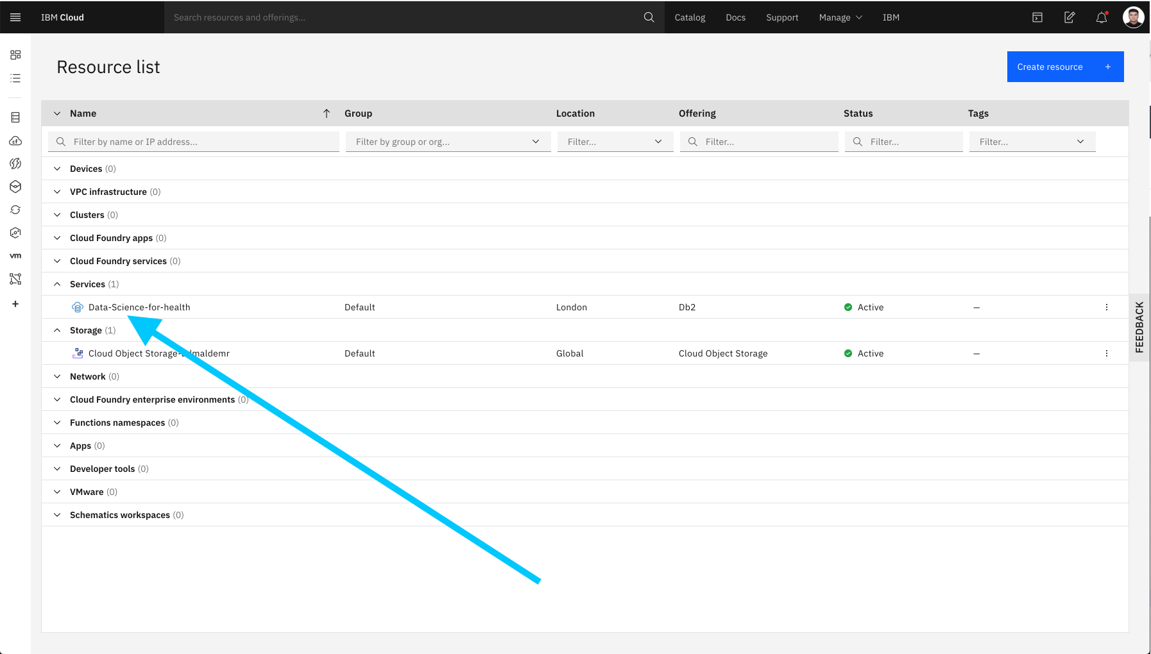
Task: Open OpenShift sidebar icon
Action: (x=15, y=210)
